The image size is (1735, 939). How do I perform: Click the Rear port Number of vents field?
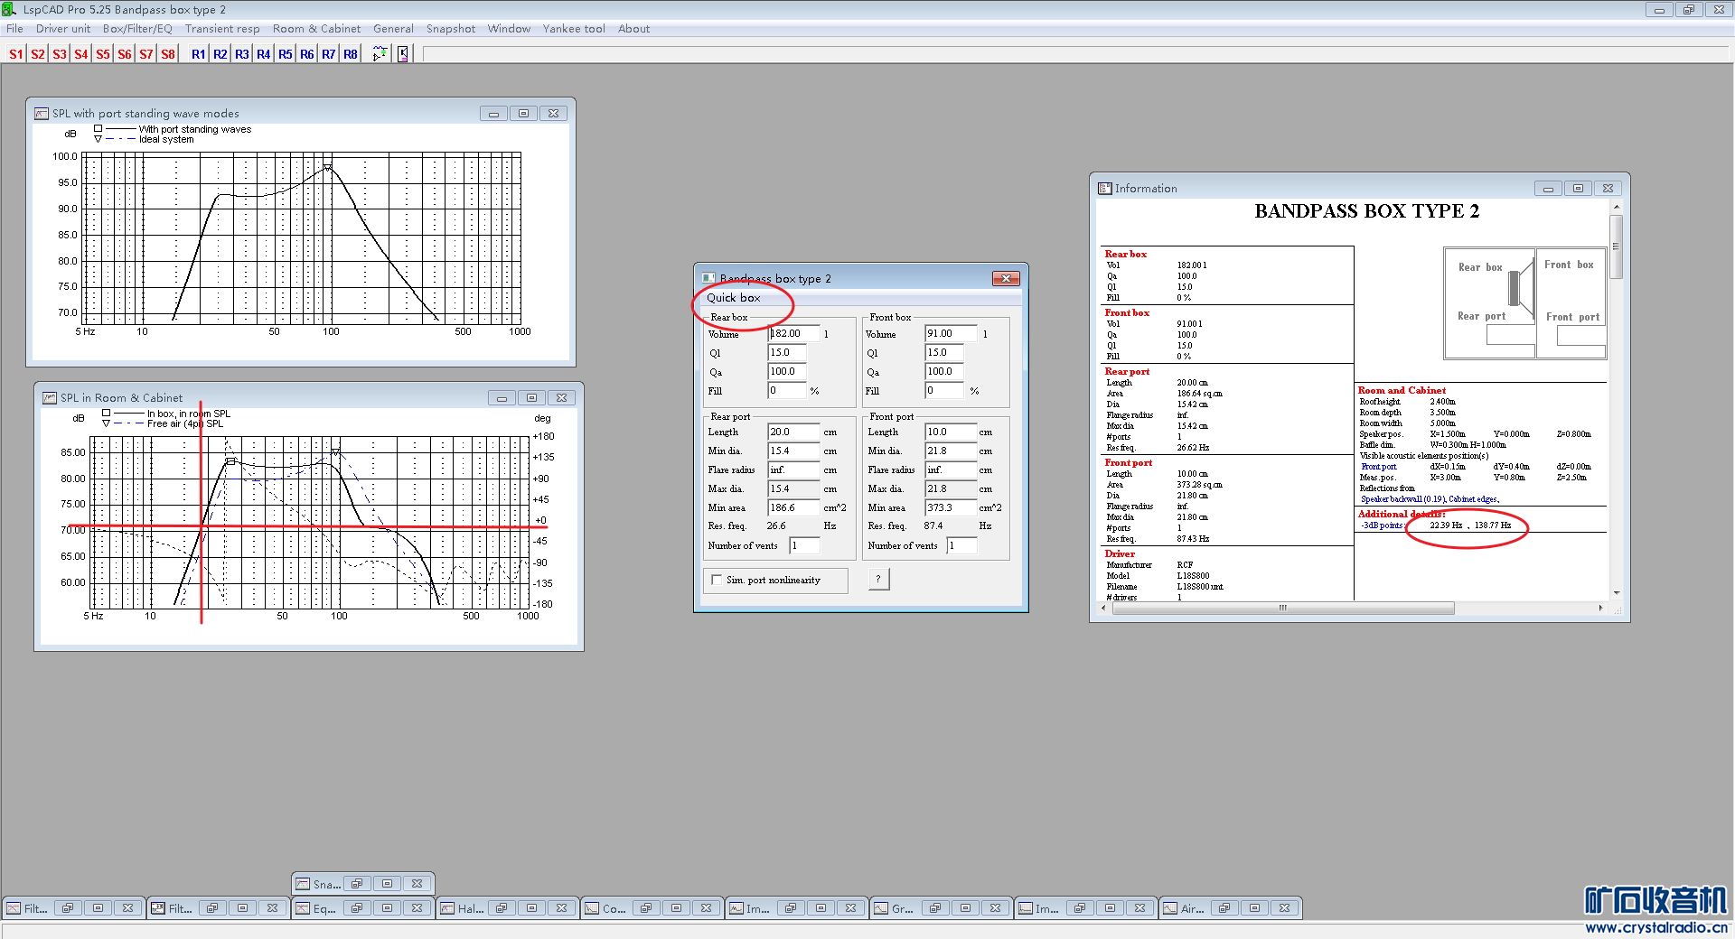[804, 546]
